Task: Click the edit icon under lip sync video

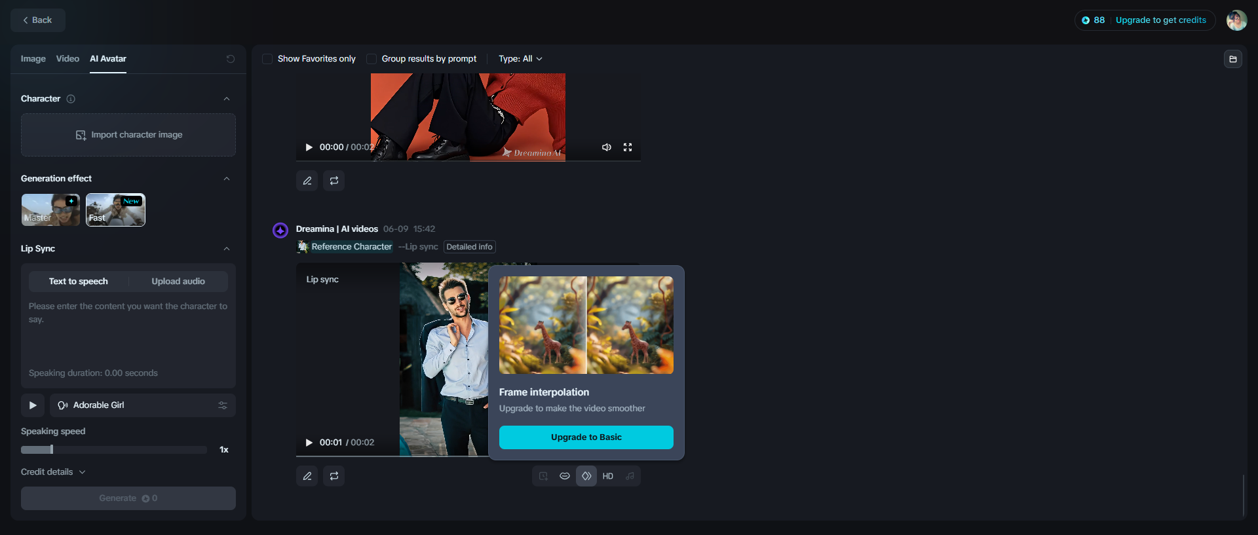Action: [307, 476]
